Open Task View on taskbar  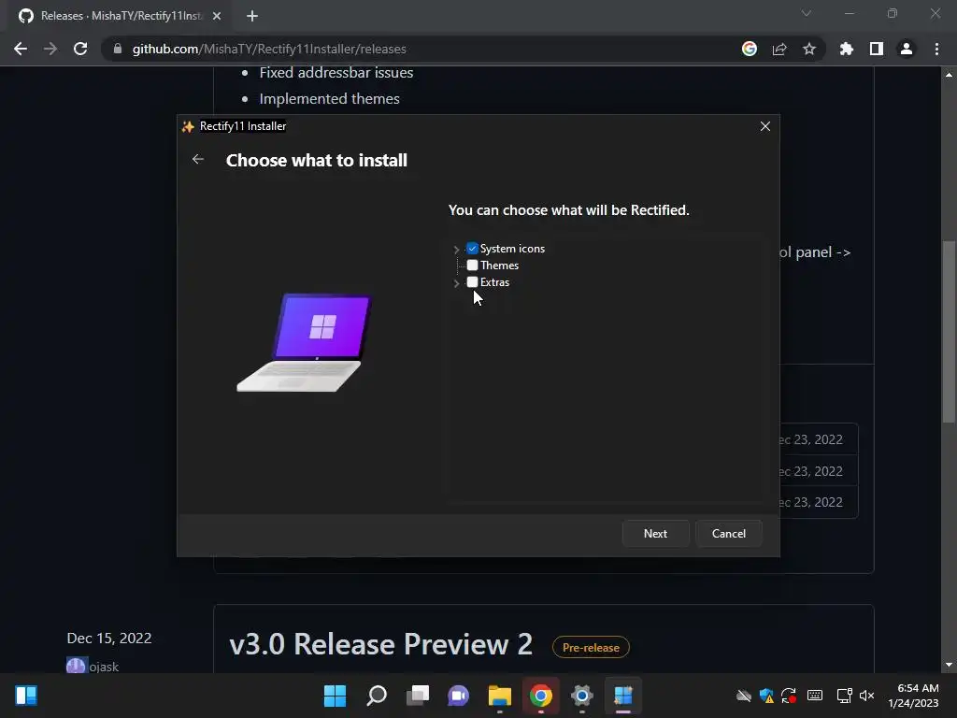click(418, 696)
